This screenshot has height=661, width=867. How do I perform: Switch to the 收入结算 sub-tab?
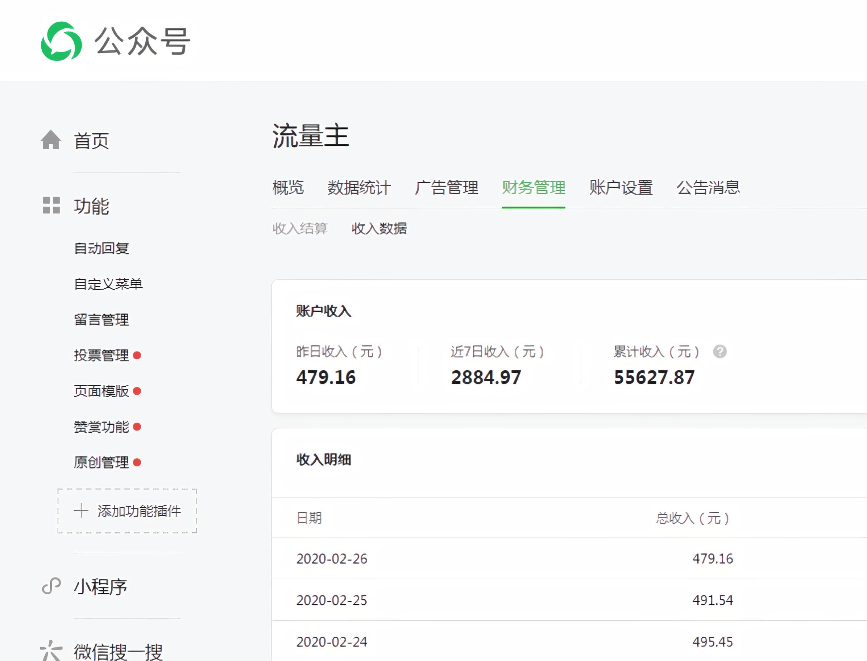point(300,229)
